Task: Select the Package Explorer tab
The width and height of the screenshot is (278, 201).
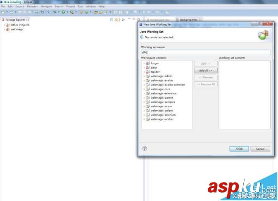Action: point(15,20)
